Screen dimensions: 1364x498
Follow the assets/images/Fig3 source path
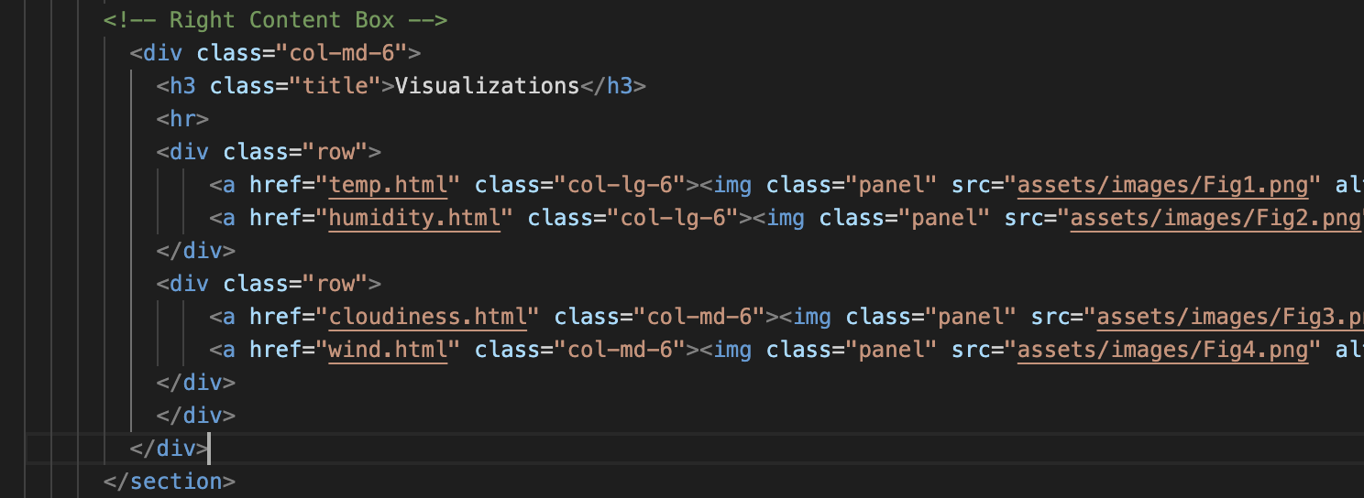[1230, 317]
